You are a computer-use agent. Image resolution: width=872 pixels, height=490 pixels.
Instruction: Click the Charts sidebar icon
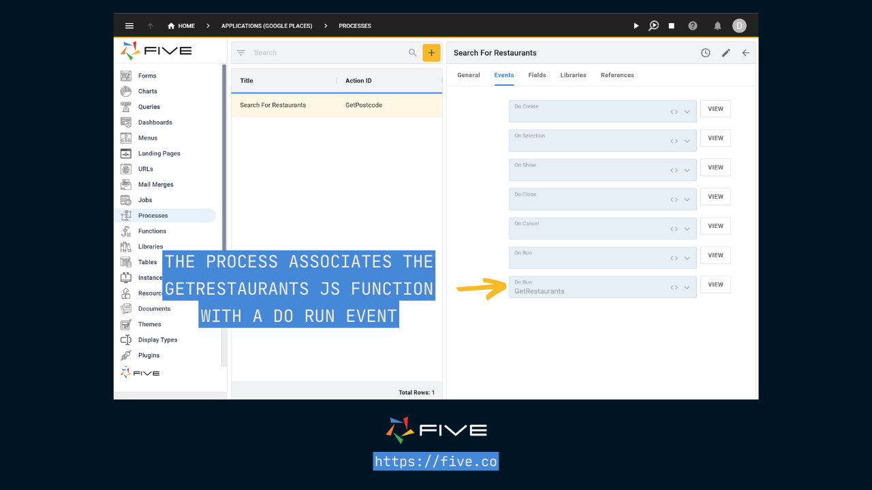(126, 91)
